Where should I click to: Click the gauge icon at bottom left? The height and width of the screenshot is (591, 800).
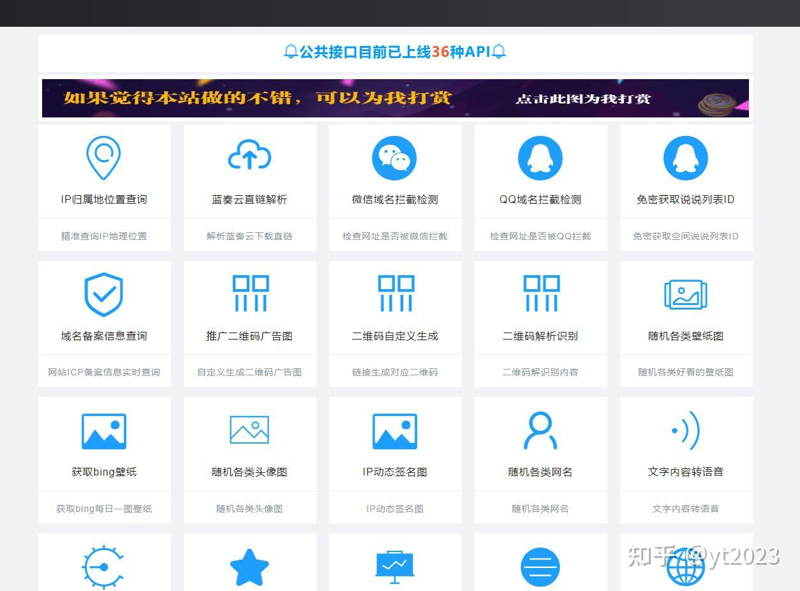pyautogui.click(x=103, y=565)
